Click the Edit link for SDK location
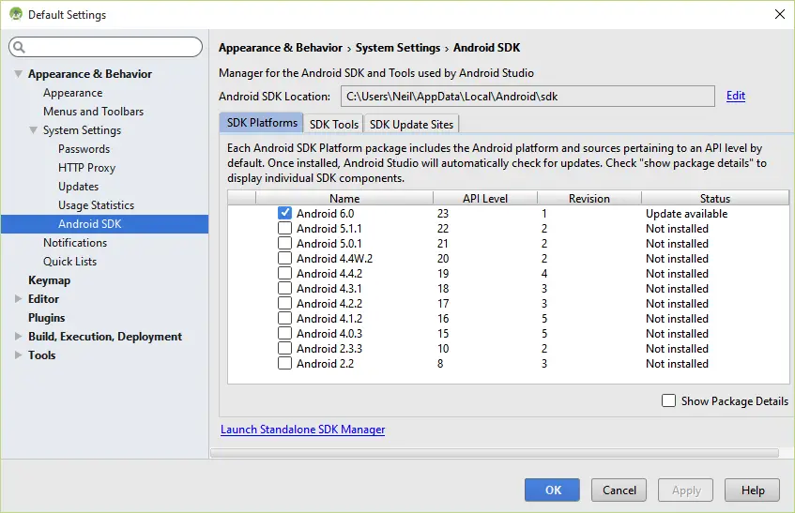This screenshot has width=795, height=513. 736,96
